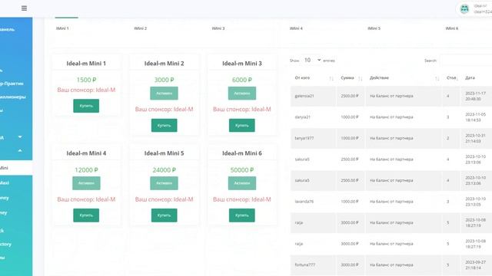This screenshot has width=492, height=276.
Task: Buy the Ideal-m Mini 3 package
Action: 242,125
